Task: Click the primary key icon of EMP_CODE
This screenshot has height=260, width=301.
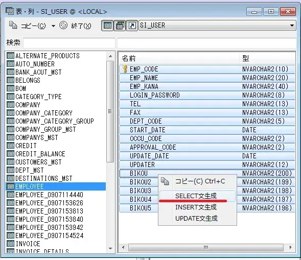Action: tap(125, 69)
